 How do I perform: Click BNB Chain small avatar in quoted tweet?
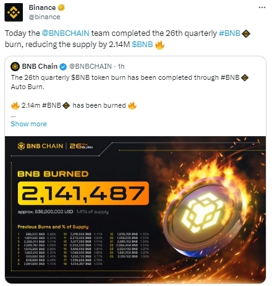(x=15, y=66)
